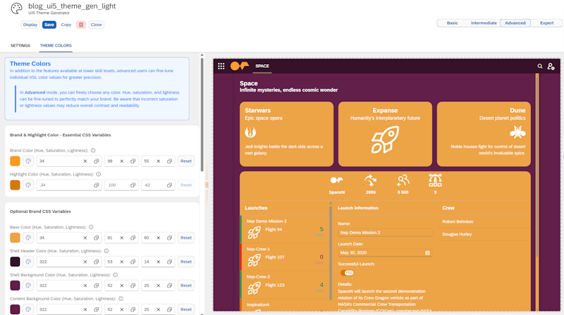This screenshot has width=564, height=315.
Task: Click Shell Header Color dark swatch
Action: 15,261
